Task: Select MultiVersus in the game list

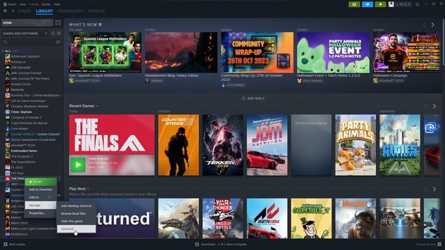Action: point(19,235)
